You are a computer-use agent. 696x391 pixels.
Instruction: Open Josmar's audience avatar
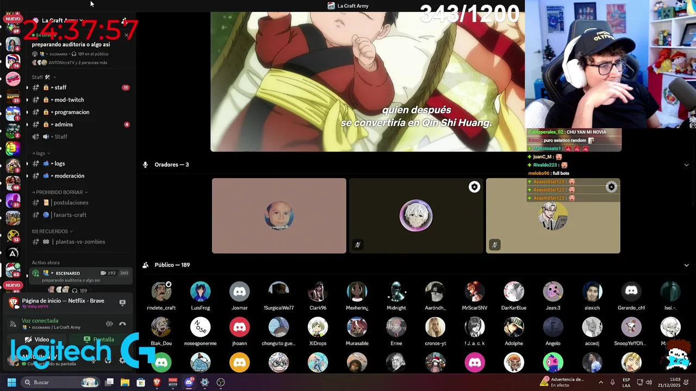click(x=240, y=292)
